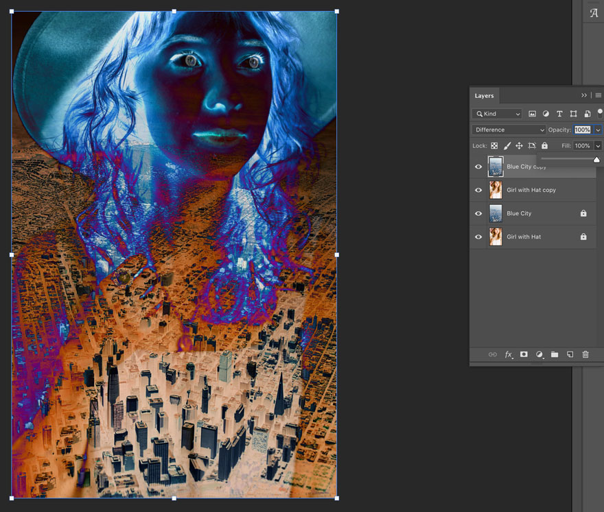Open the Opacity dropdown arrow
The height and width of the screenshot is (512, 604).
(598, 130)
